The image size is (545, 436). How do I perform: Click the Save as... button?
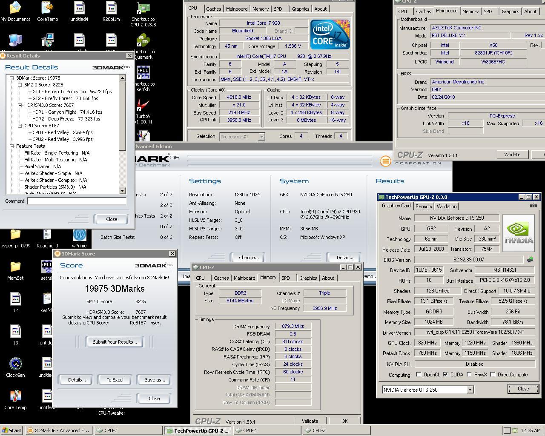155,380
